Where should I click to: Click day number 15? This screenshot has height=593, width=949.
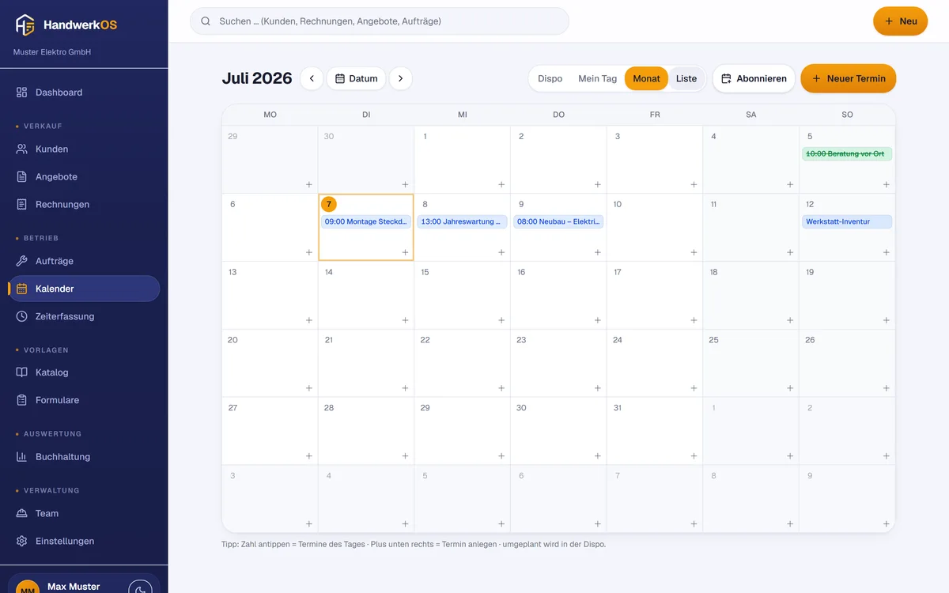[x=425, y=272]
